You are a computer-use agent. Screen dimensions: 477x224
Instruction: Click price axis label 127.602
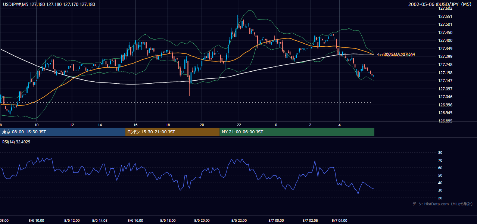coord(446,8)
